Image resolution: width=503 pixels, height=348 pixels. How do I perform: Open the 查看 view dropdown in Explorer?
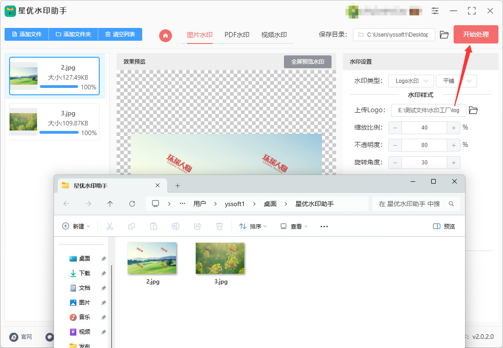(x=294, y=227)
